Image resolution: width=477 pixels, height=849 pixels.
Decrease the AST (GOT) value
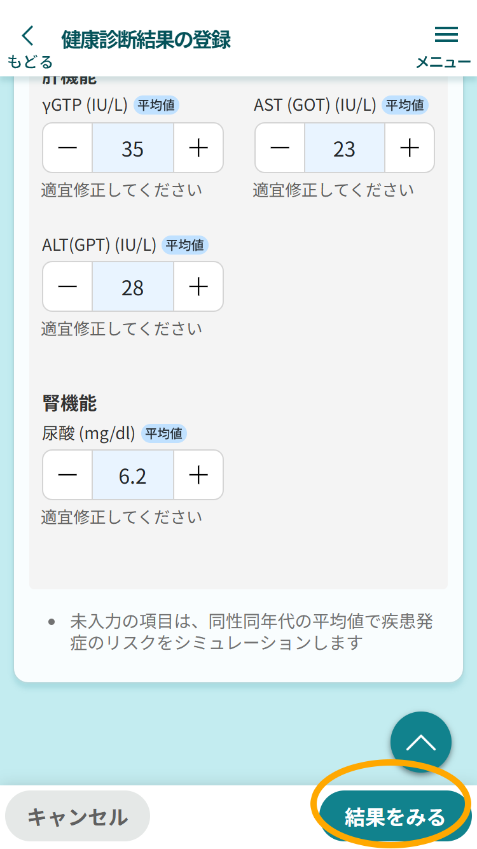pyautogui.click(x=280, y=148)
